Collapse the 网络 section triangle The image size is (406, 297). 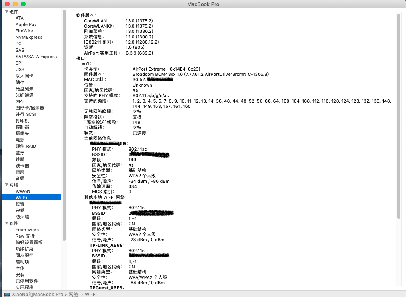pyautogui.click(x=7, y=184)
